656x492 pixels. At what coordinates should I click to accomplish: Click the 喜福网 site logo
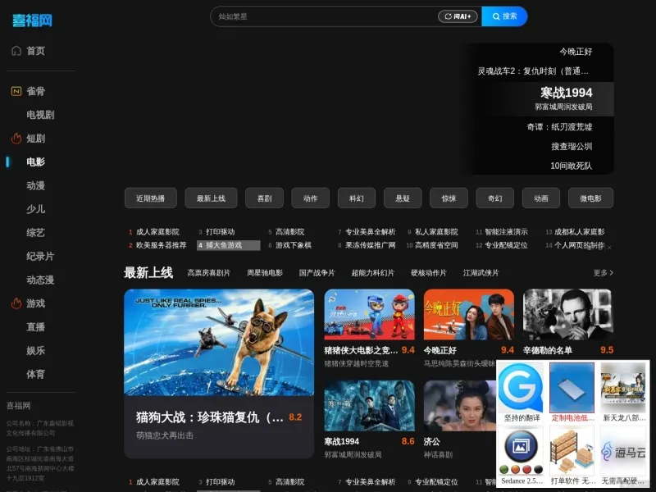tap(32, 20)
